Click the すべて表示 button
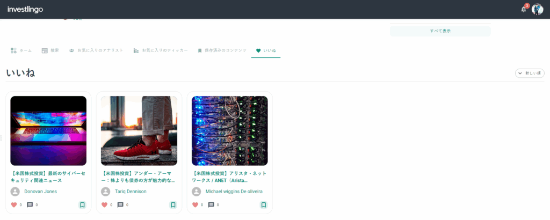The height and width of the screenshot is (220, 550). click(440, 31)
